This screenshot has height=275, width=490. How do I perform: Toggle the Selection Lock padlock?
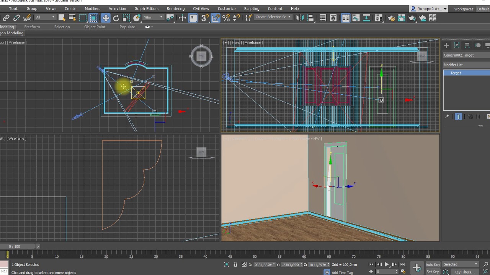tap(235, 264)
